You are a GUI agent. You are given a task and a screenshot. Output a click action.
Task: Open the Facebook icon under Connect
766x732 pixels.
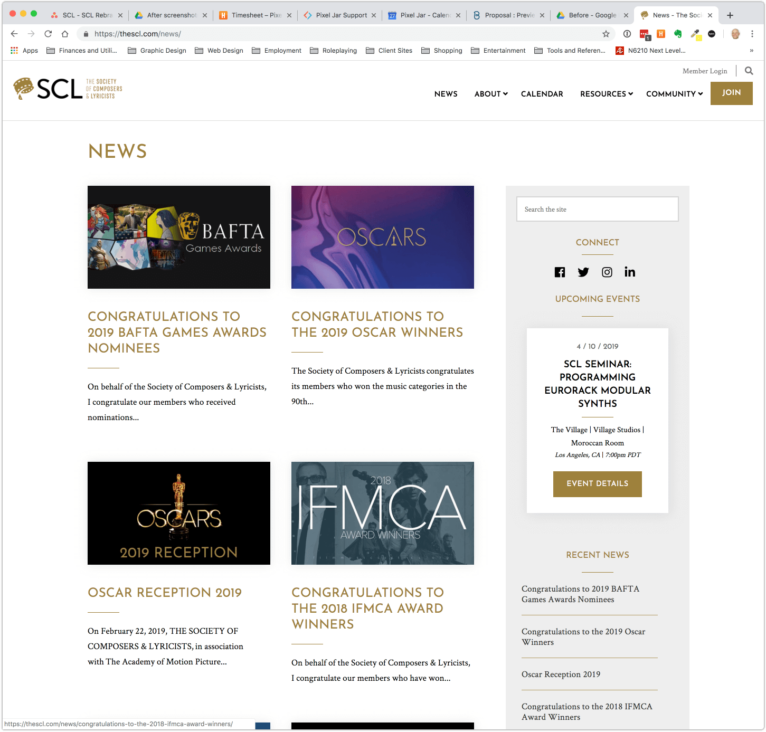coord(560,272)
